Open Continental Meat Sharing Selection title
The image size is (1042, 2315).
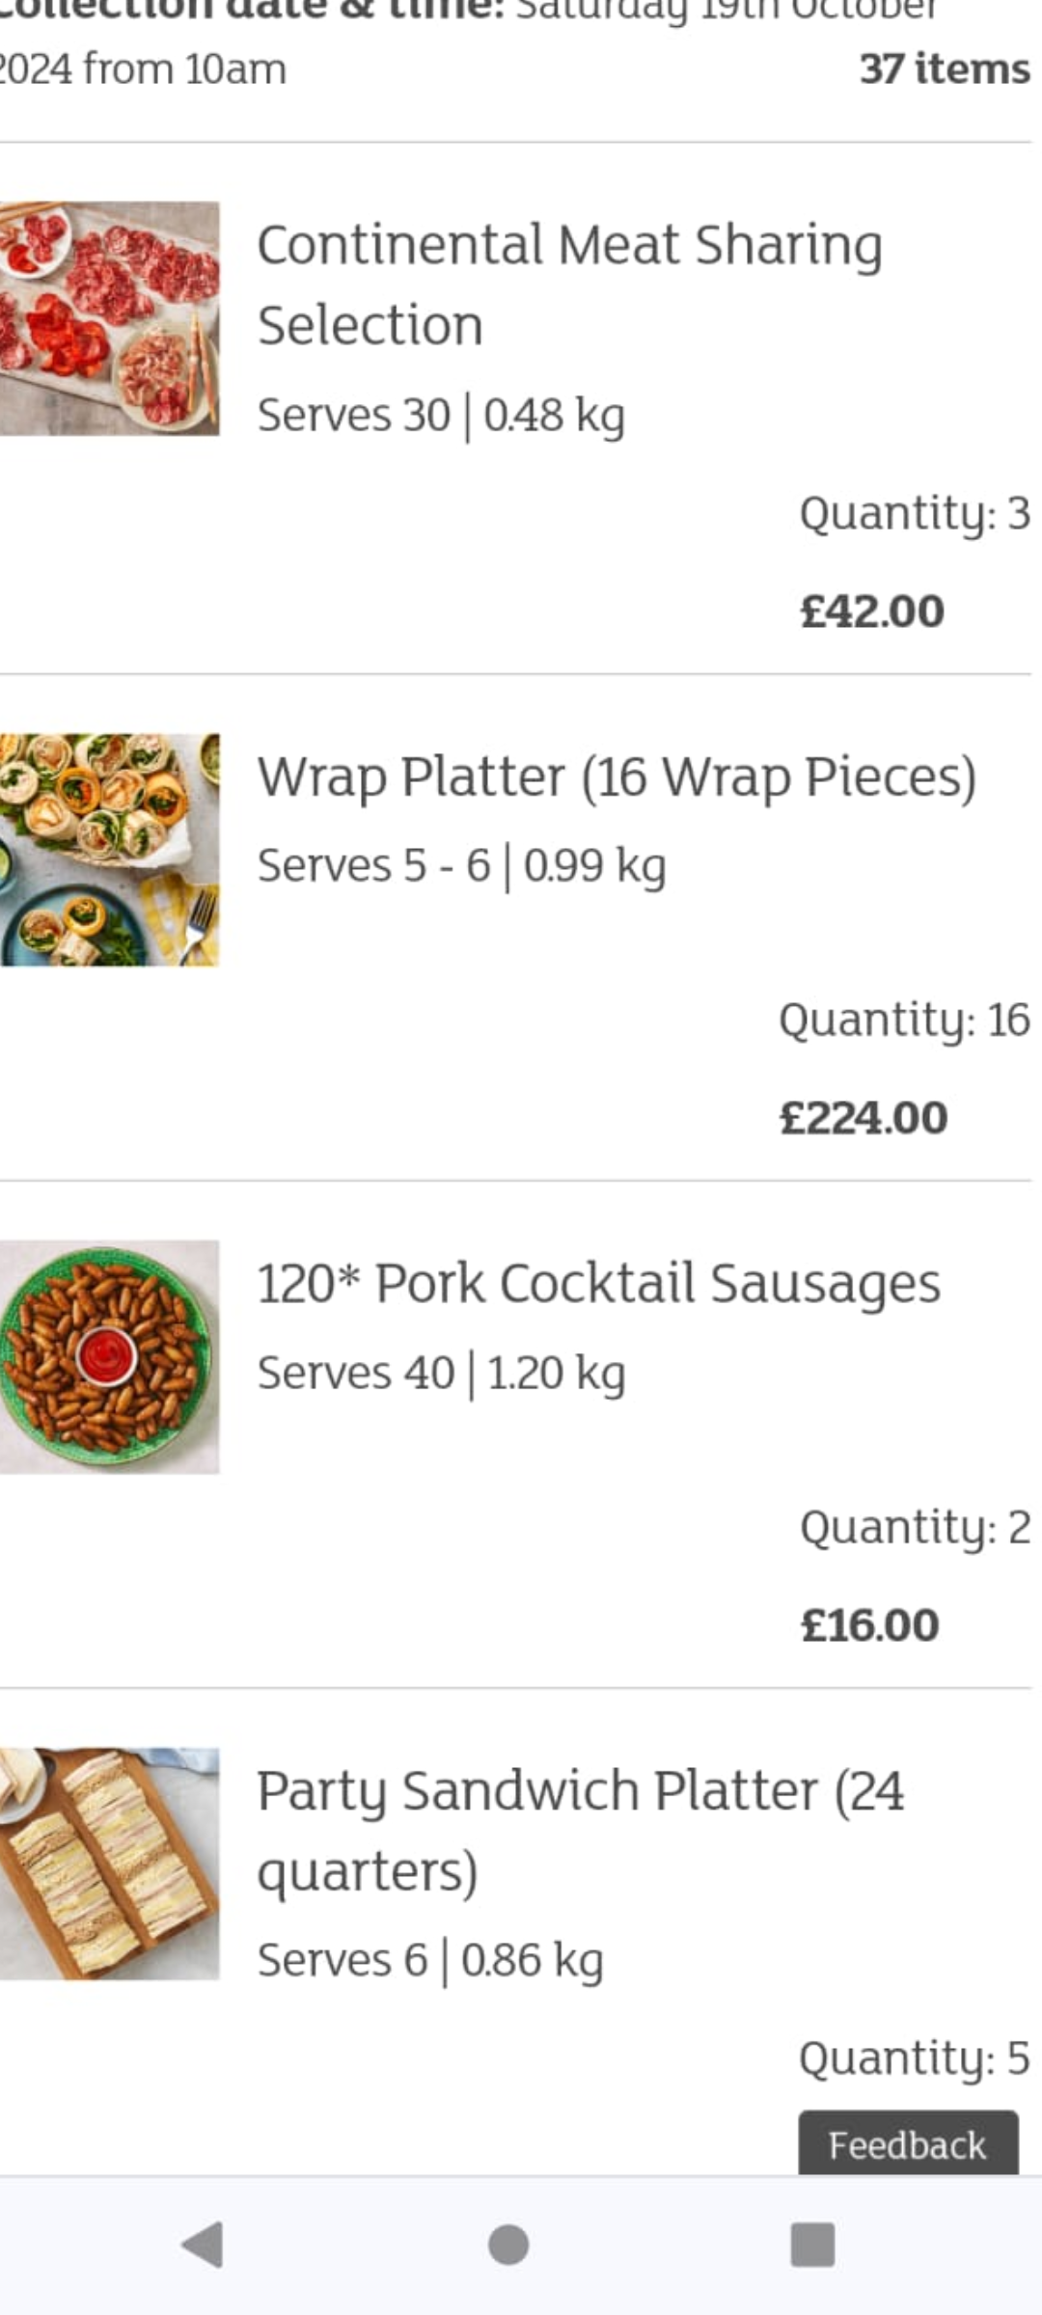569,284
